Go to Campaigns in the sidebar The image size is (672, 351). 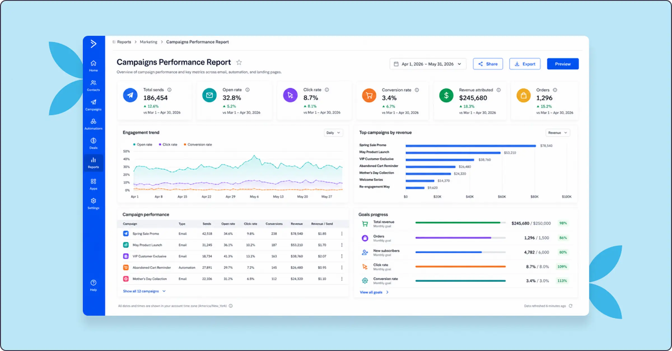[x=94, y=105]
